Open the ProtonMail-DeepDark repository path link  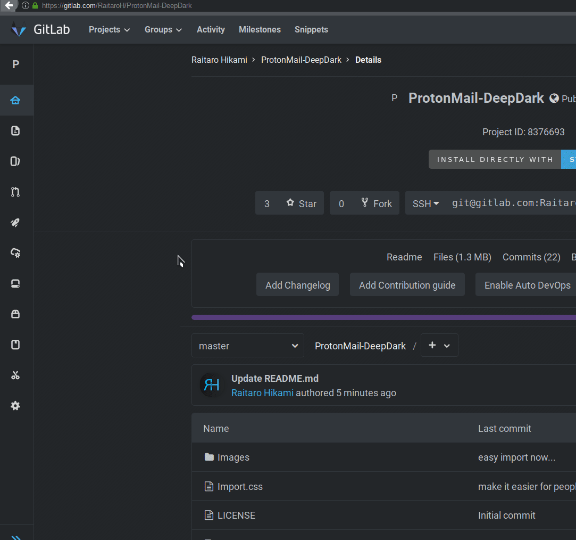(360, 346)
